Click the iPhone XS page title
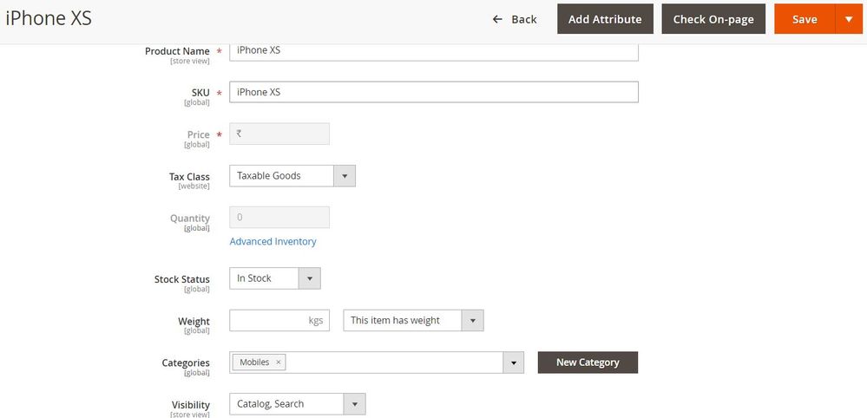 click(49, 18)
